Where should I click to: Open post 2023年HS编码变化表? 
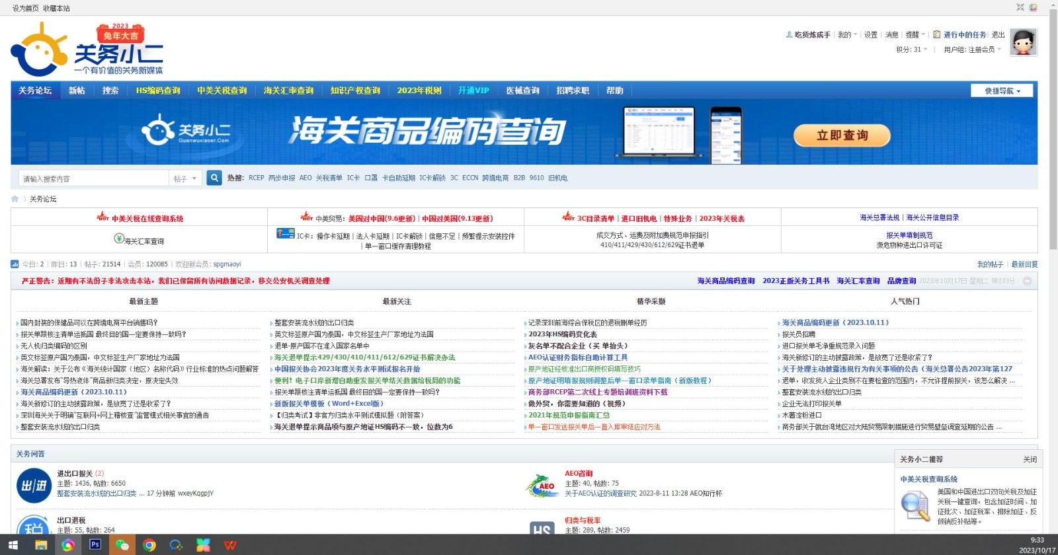pos(563,334)
